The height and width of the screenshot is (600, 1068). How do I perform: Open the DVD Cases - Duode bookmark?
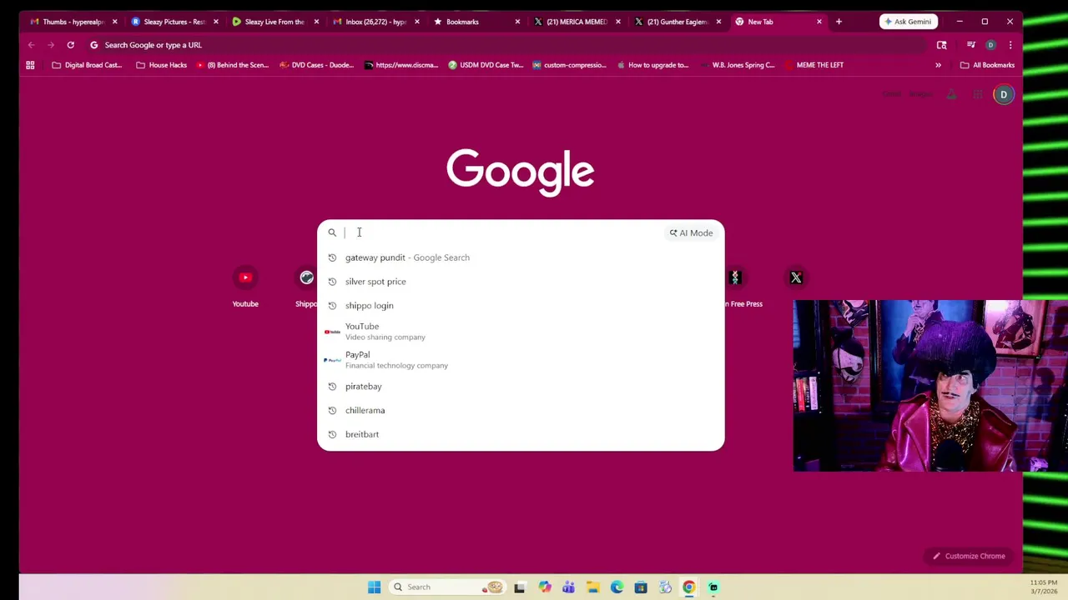[x=316, y=65]
